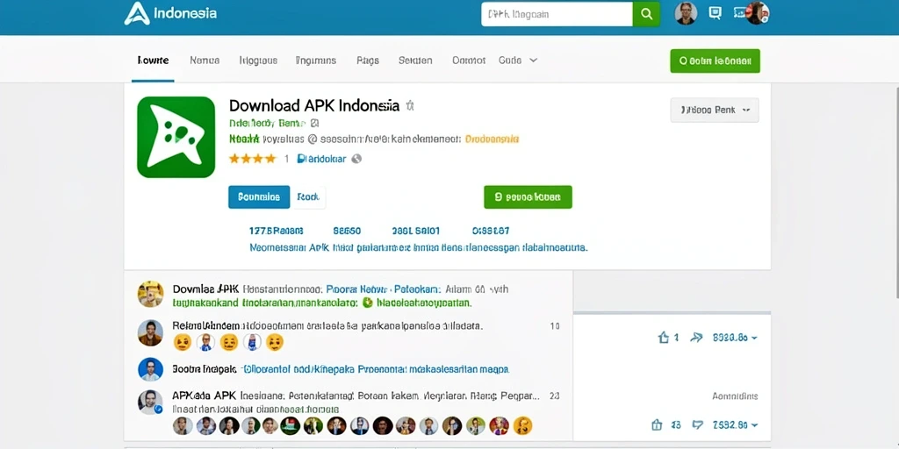
Task: Open the Jidoos Renk dropdown
Action: (x=715, y=110)
